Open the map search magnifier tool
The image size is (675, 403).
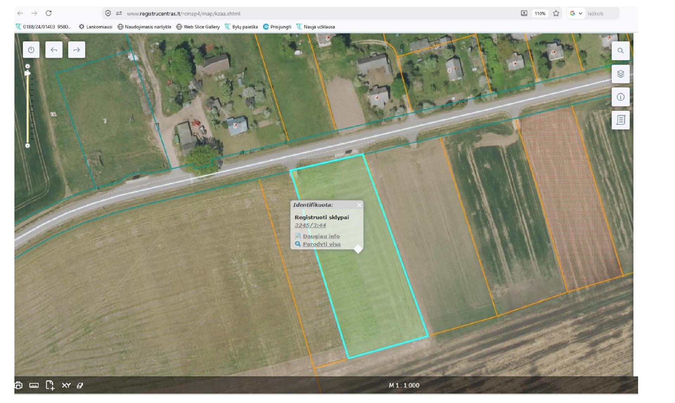pyautogui.click(x=621, y=51)
